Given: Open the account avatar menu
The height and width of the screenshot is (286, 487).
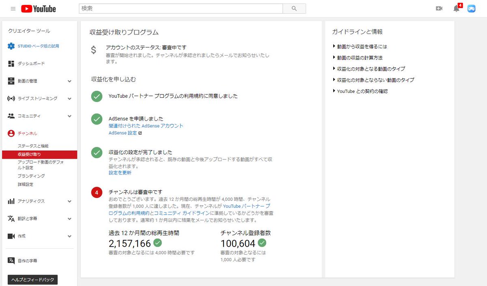Looking at the screenshot, I should pos(471,9).
